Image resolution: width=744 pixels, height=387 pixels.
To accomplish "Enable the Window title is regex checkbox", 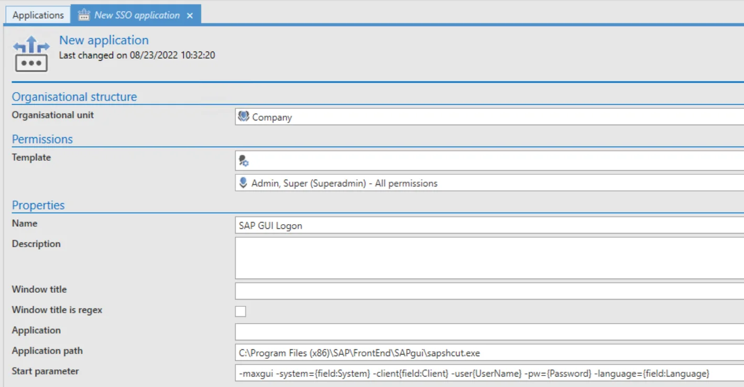I will click(x=240, y=312).
